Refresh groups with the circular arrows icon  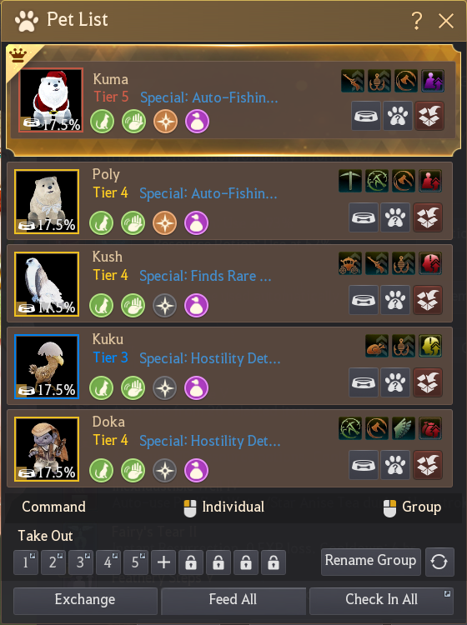tap(439, 562)
